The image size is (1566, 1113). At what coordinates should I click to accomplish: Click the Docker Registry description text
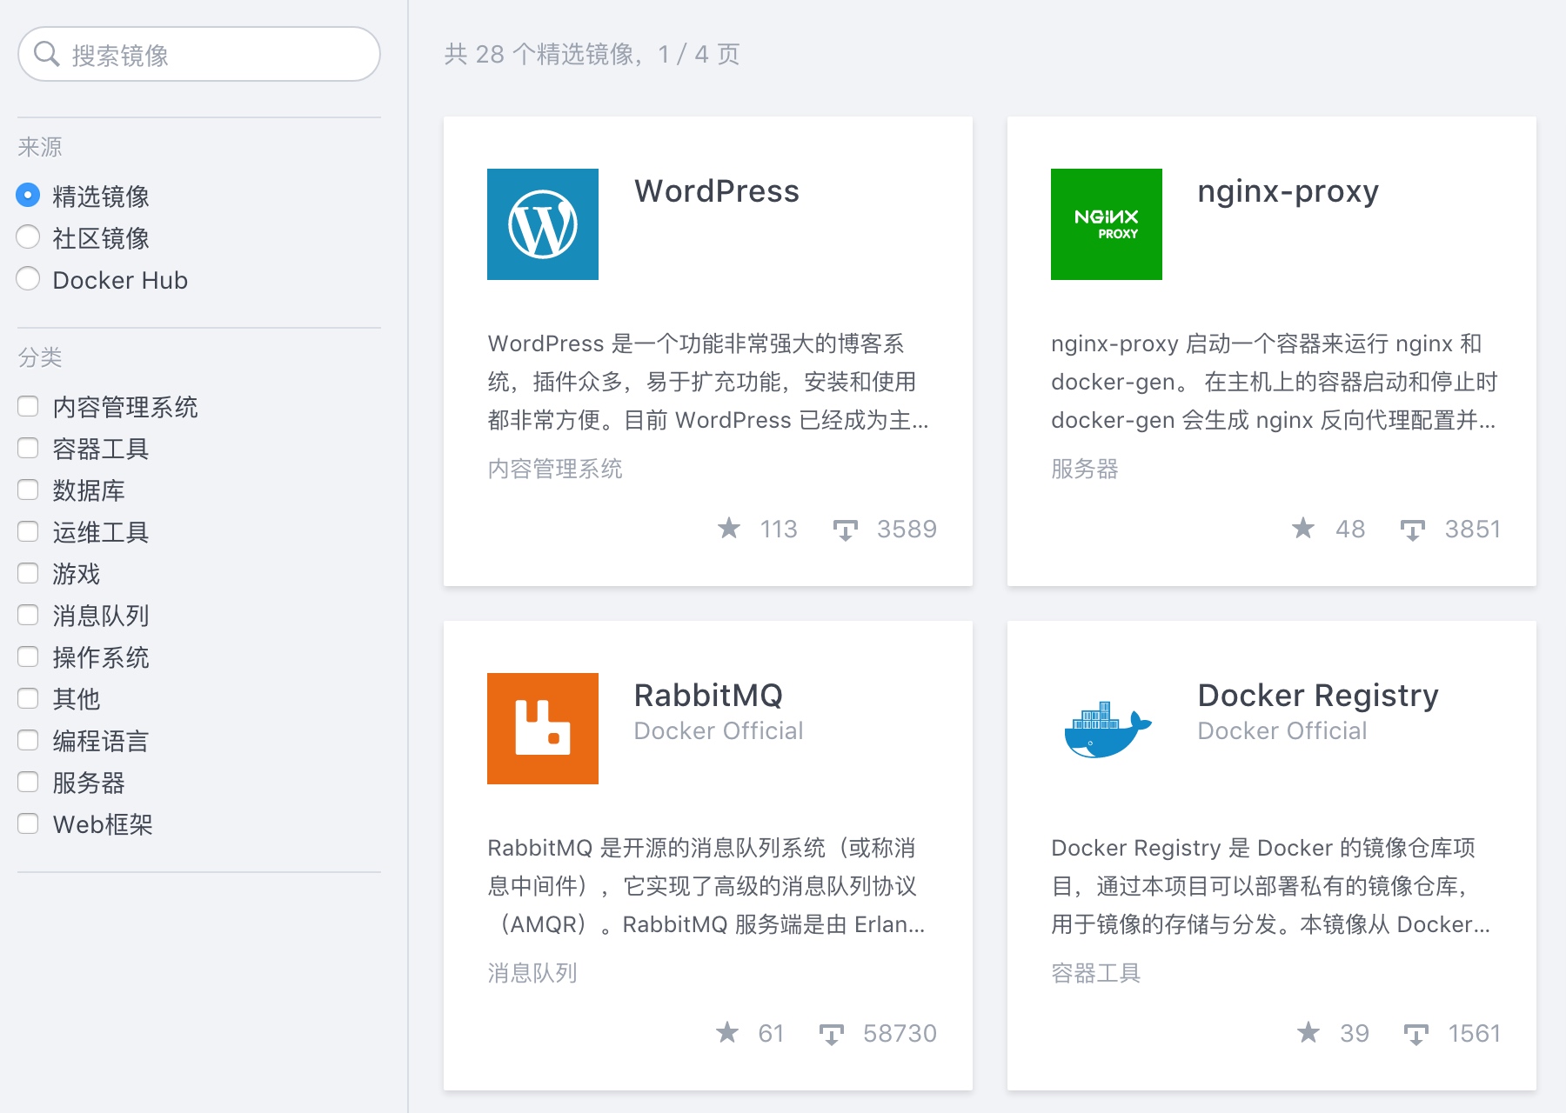tap(1271, 886)
